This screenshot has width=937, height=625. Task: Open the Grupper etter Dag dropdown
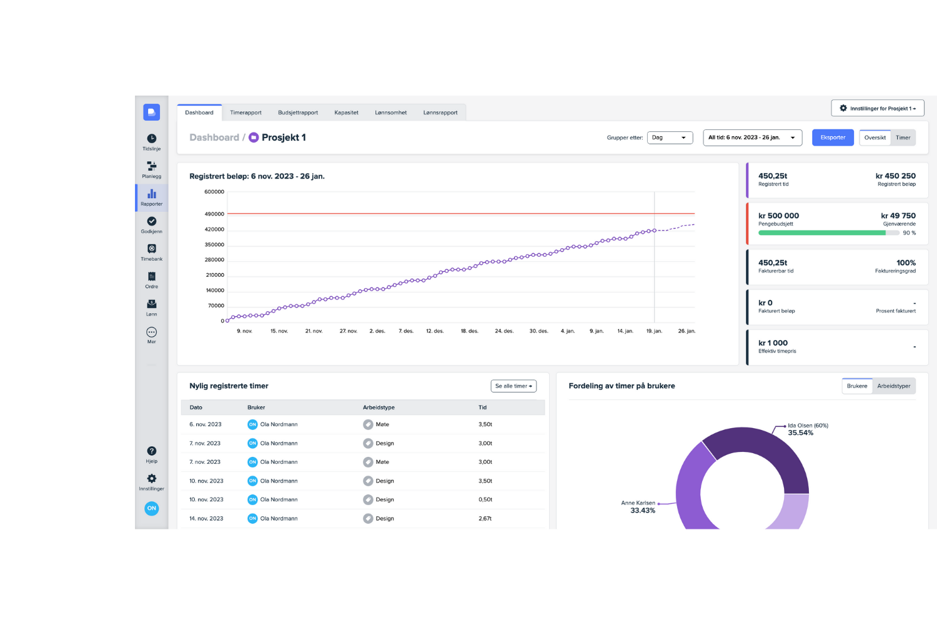(x=670, y=137)
